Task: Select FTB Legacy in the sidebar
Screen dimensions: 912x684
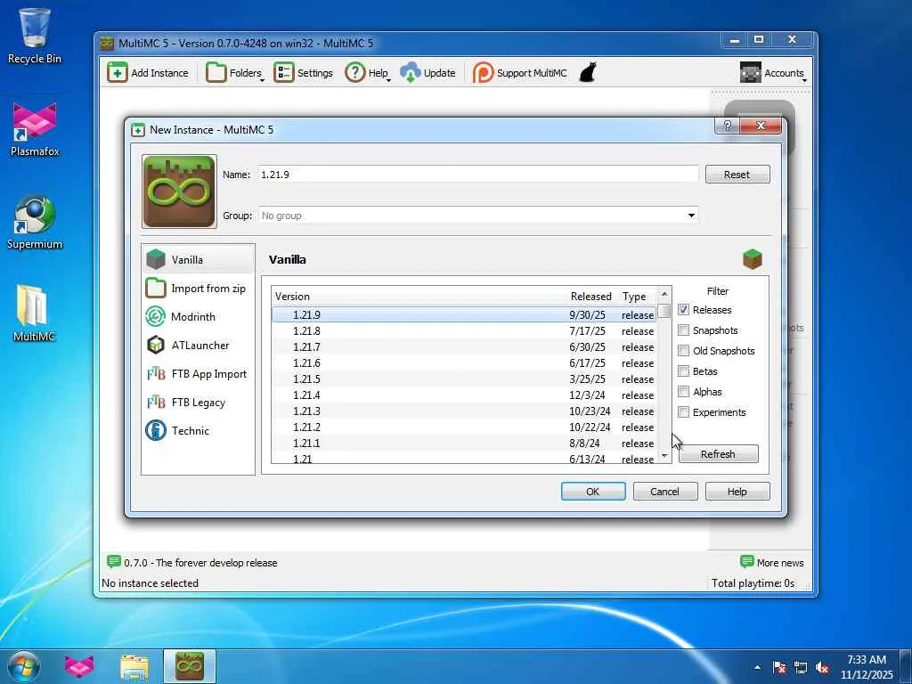Action: tap(198, 402)
